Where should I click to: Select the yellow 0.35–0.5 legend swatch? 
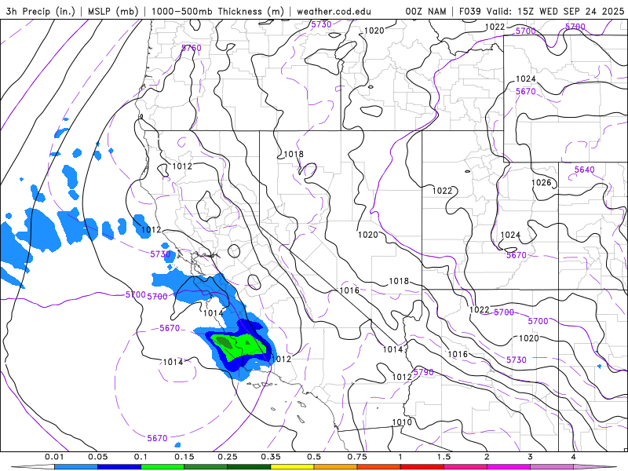coord(292,467)
